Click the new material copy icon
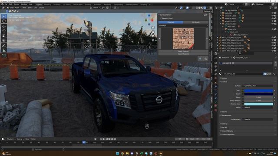Image resolution: width=278 pixels, height=156 pixels. pyautogui.click(x=268, y=74)
